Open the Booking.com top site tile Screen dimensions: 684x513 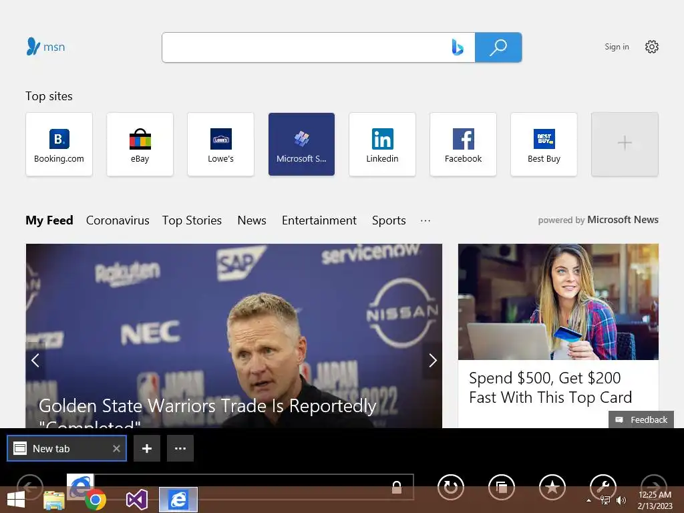click(x=59, y=144)
